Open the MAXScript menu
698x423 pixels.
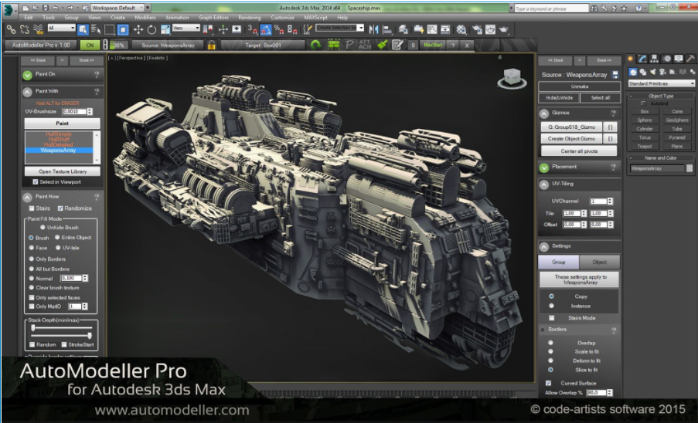(x=315, y=17)
